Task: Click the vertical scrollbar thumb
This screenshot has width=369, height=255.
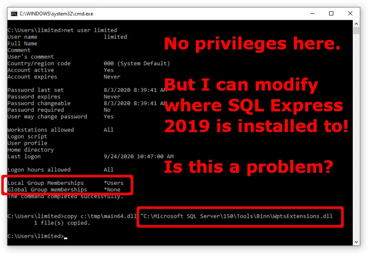Action: click(356, 31)
